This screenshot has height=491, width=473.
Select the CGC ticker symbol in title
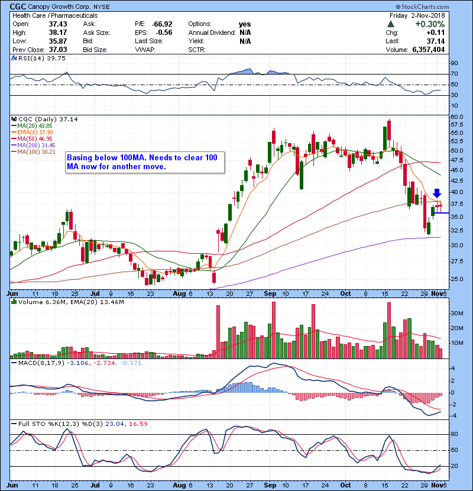pos(18,7)
